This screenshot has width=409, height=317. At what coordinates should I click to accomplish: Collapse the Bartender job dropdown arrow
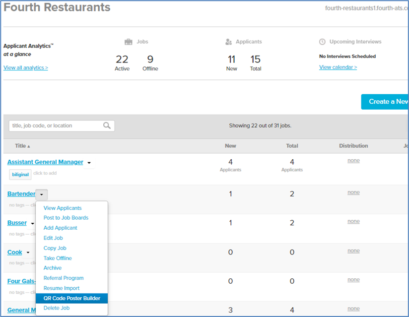pos(42,194)
